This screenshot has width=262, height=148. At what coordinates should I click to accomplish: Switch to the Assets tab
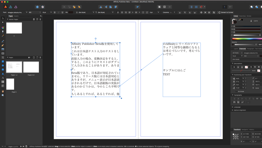click(16, 16)
